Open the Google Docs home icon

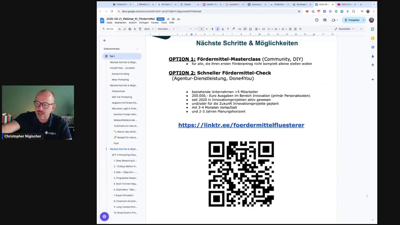[102, 21]
